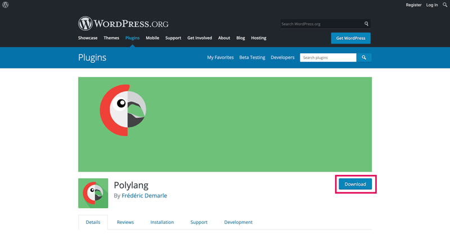Screen dimensions: 450x239
Task: Click in the Search plugins field
Action: click(x=328, y=58)
